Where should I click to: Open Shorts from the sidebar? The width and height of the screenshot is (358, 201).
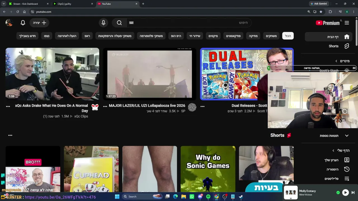[x=329, y=46]
